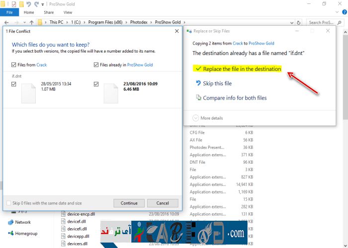Click the Compare info files icon
The image size is (348, 248).
coord(198,98)
